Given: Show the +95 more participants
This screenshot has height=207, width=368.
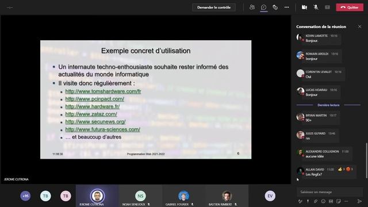Looking at the screenshot, I should click(25, 195).
